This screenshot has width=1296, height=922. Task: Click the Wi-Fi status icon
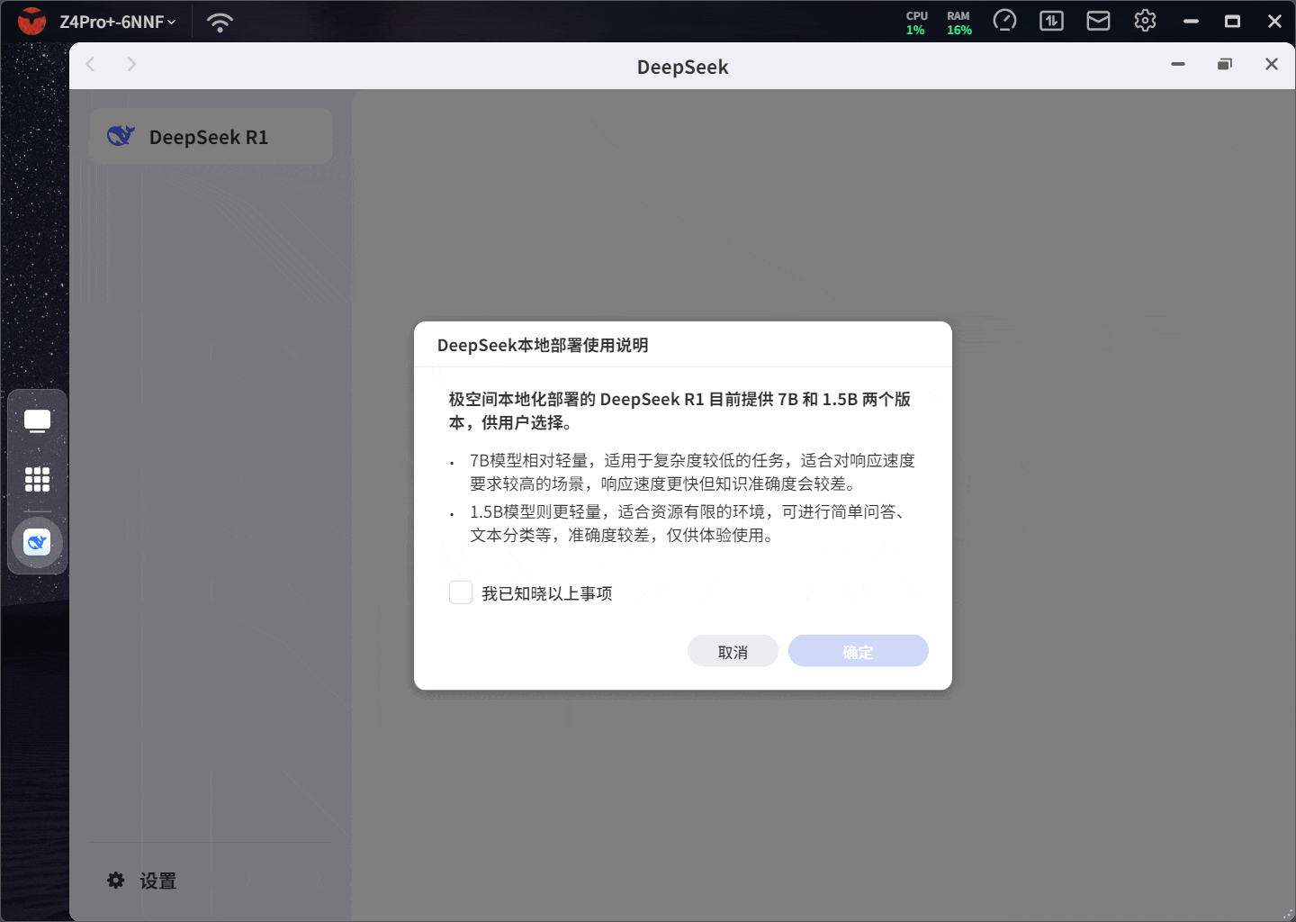[220, 22]
